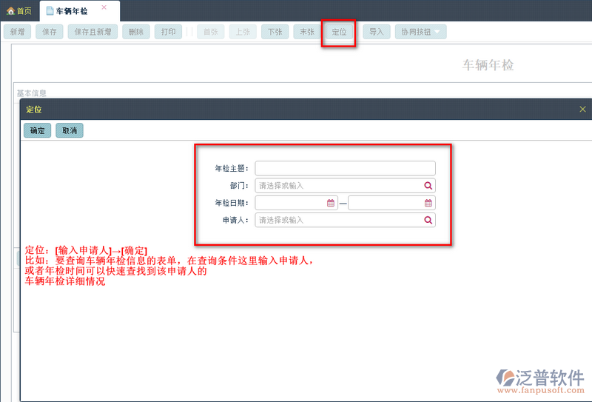Click the search icon in 申请人 field
The image size is (592, 402).
click(428, 220)
